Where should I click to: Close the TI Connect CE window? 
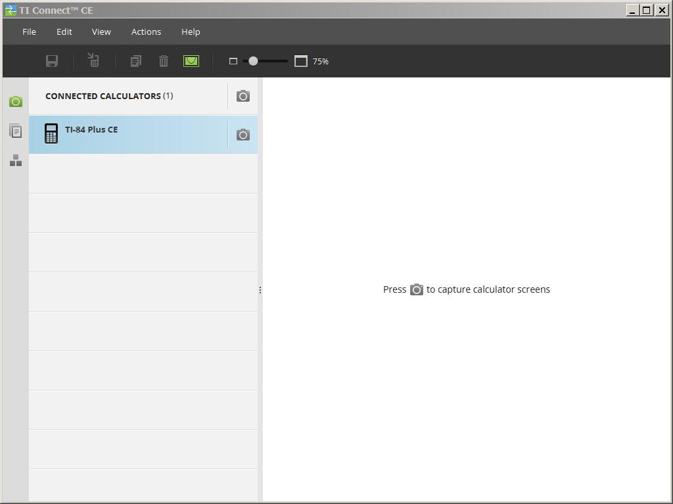click(x=661, y=10)
